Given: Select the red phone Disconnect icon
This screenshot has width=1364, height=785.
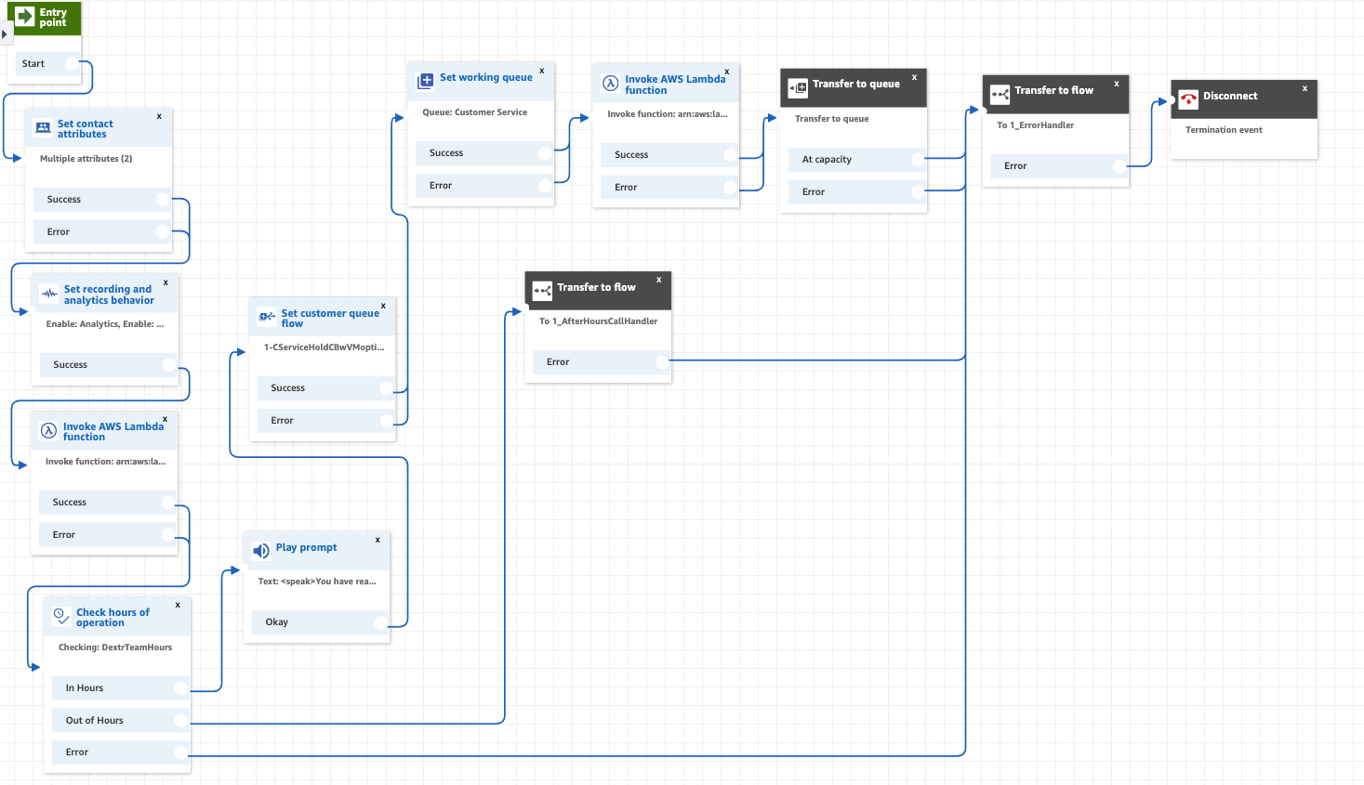Looking at the screenshot, I should click(1188, 99).
